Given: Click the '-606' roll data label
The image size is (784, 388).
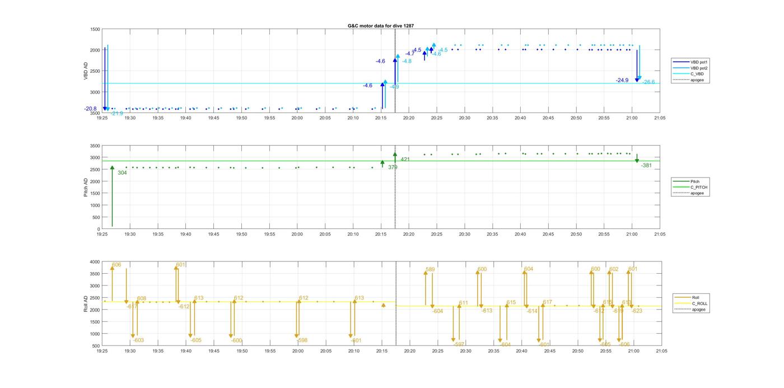Looking at the screenshot, I should (624, 344).
